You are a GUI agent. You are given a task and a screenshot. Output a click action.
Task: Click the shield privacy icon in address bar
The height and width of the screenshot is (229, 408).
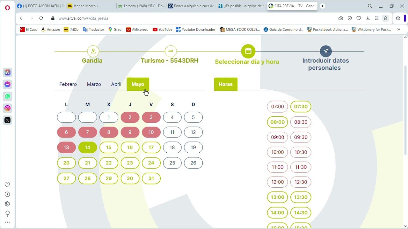coord(350,18)
